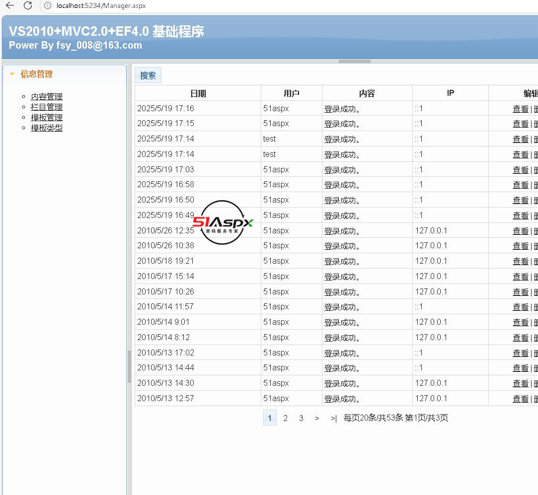Click the vertical splitter handle beside sidebar
Viewport: 538px width, 495px height.
[x=129, y=366]
